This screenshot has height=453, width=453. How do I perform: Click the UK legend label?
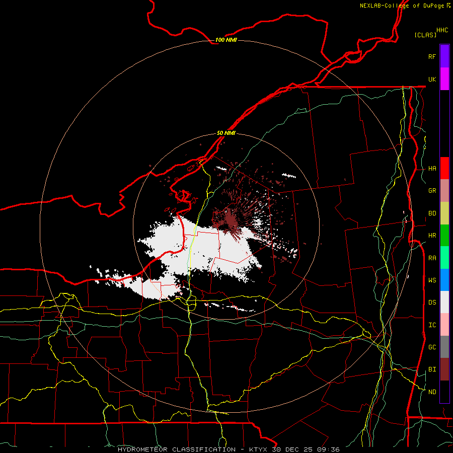point(432,79)
